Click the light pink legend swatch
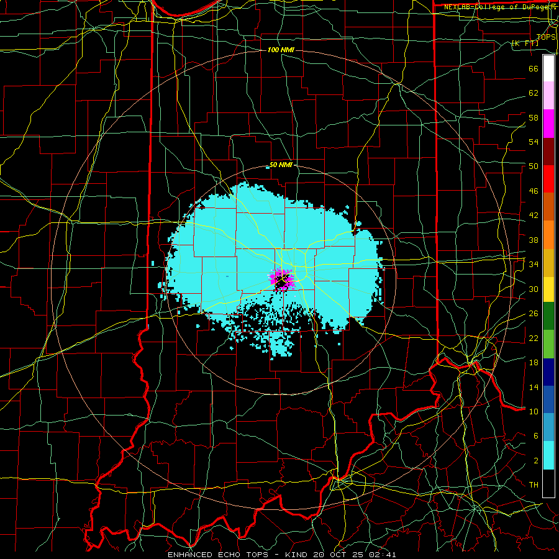Viewport: 559px width, 559px height. (x=548, y=95)
